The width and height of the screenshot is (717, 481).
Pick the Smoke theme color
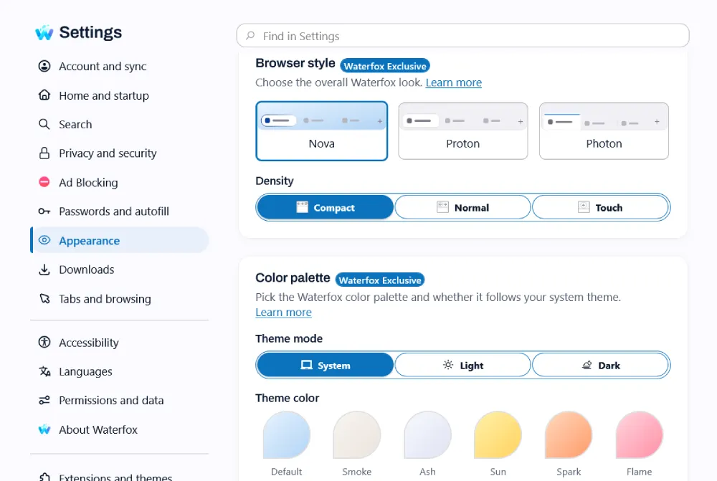point(356,435)
